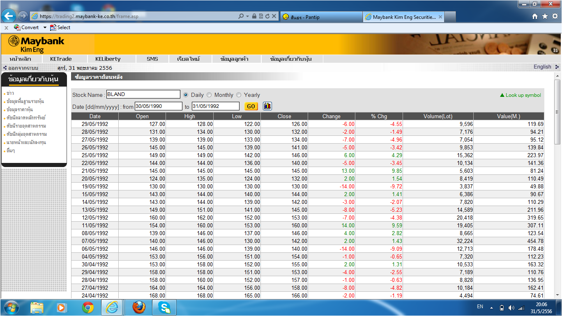Open ดัชนีกลุ่มอุตสาหกรรม in the sidebar
The width and height of the screenshot is (562, 316).
coord(27,134)
